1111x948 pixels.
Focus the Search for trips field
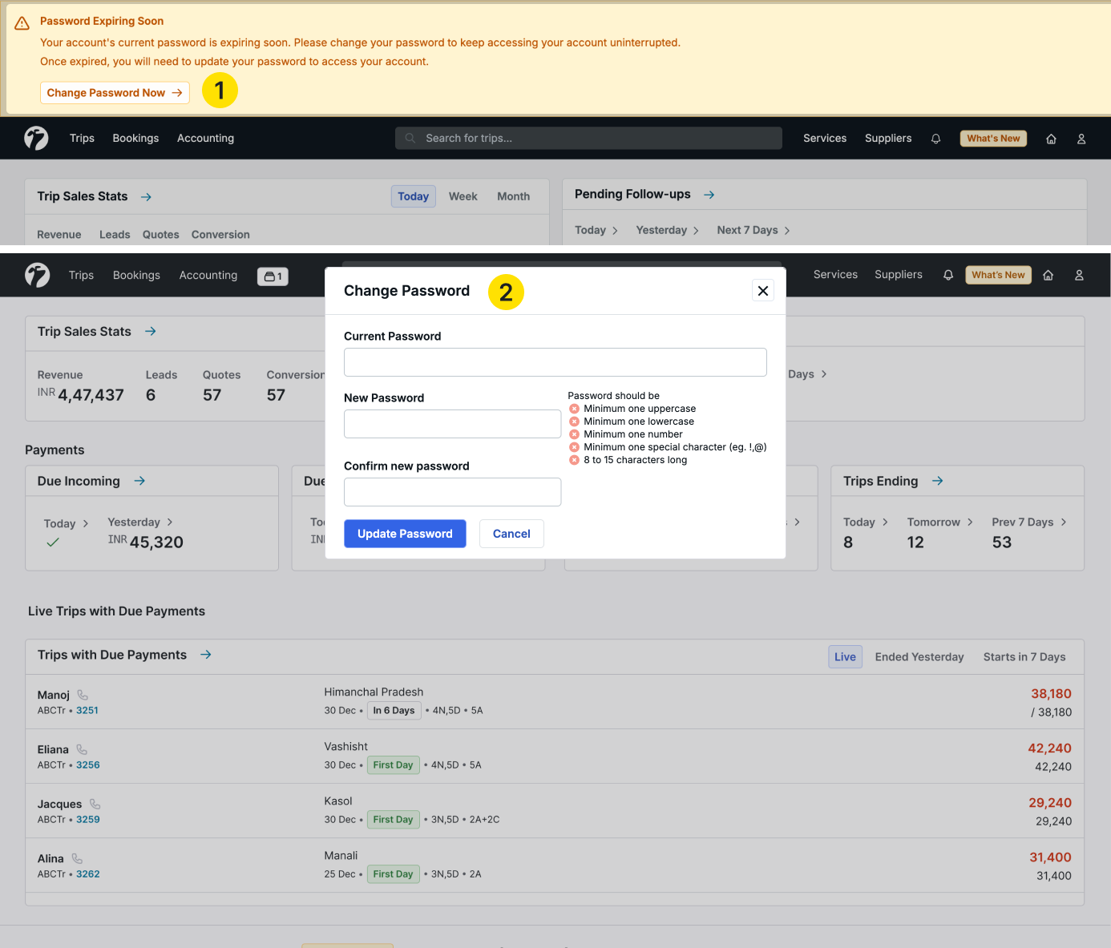click(x=588, y=138)
